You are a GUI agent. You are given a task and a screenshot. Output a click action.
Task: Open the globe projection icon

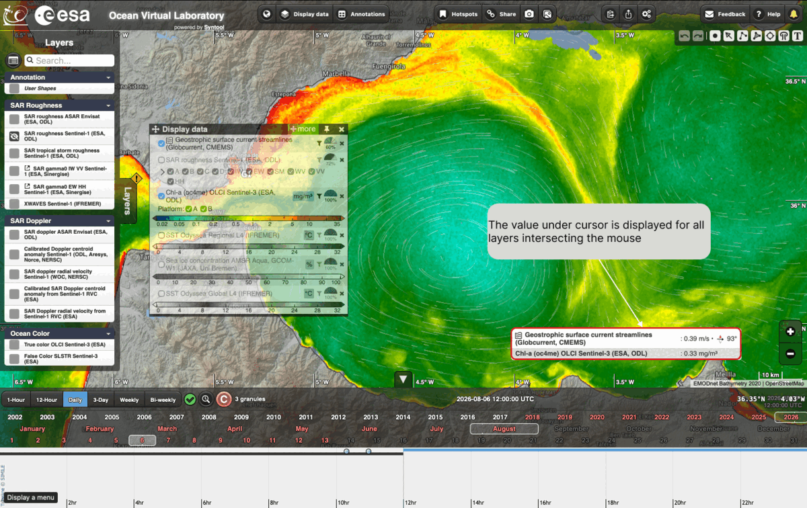click(268, 13)
